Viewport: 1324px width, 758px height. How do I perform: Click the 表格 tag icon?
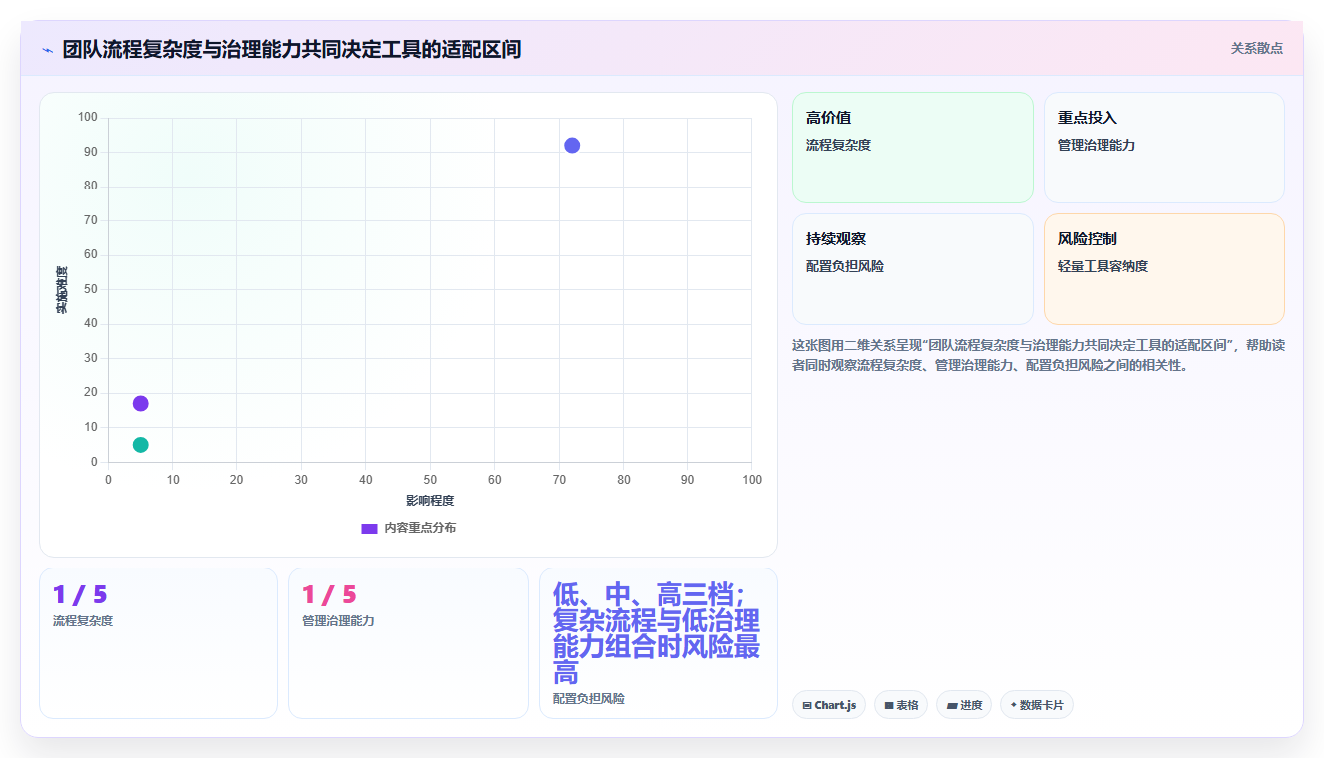[x=888, y=705]
